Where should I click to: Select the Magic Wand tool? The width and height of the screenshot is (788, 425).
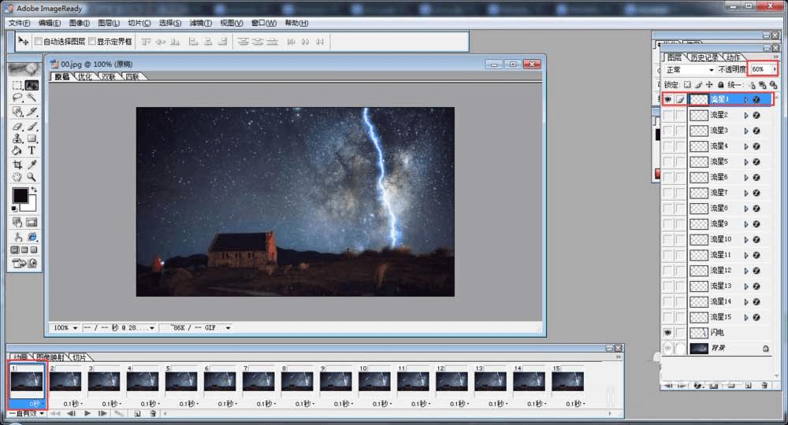click(32, 98)
